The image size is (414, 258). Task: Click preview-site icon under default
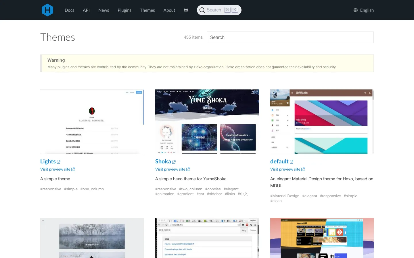[x=303, y=169]
